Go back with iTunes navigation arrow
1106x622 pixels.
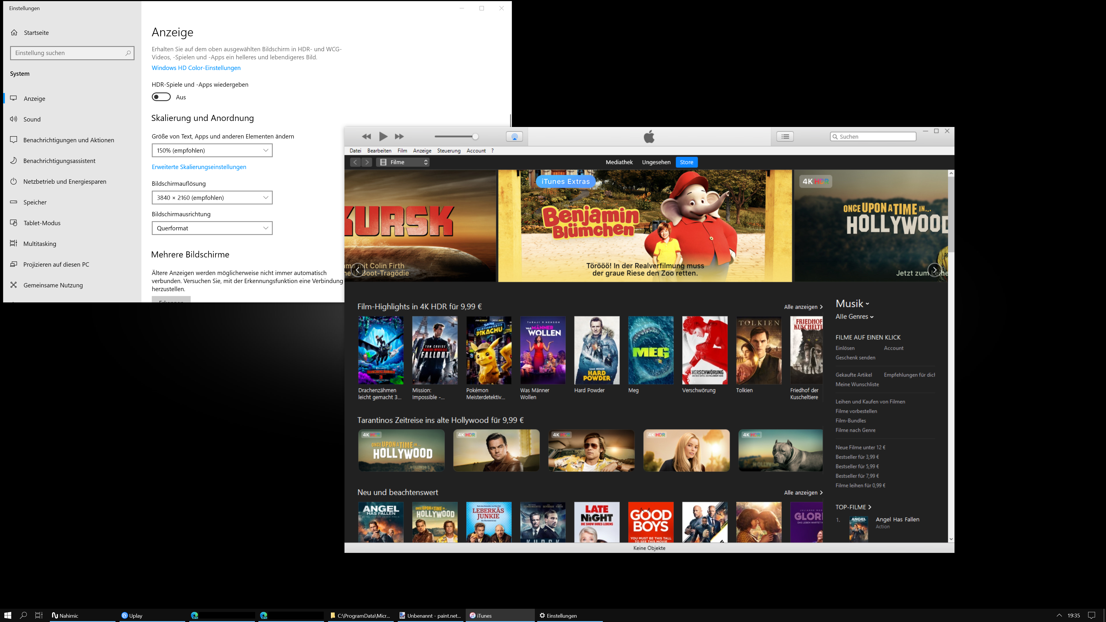pos(355,162)
